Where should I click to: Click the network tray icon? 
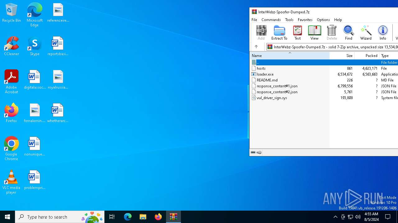(350, 217)
